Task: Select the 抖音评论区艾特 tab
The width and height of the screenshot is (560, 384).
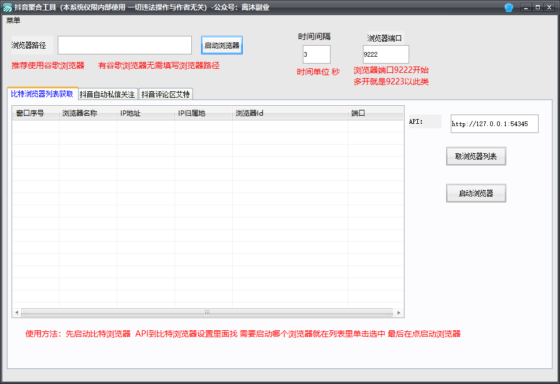Action: coord(165,94)
